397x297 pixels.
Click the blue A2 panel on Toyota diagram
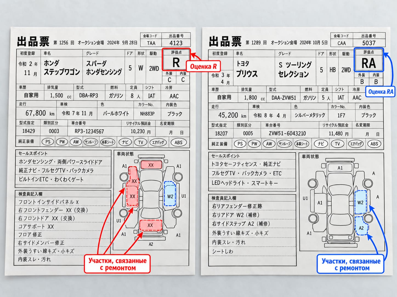click(x=361, y=226)
